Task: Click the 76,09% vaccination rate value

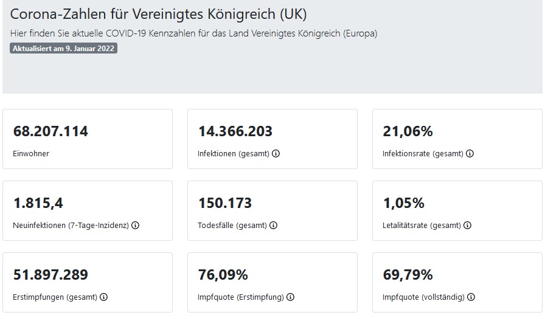Action: click(x=223, y=275)
